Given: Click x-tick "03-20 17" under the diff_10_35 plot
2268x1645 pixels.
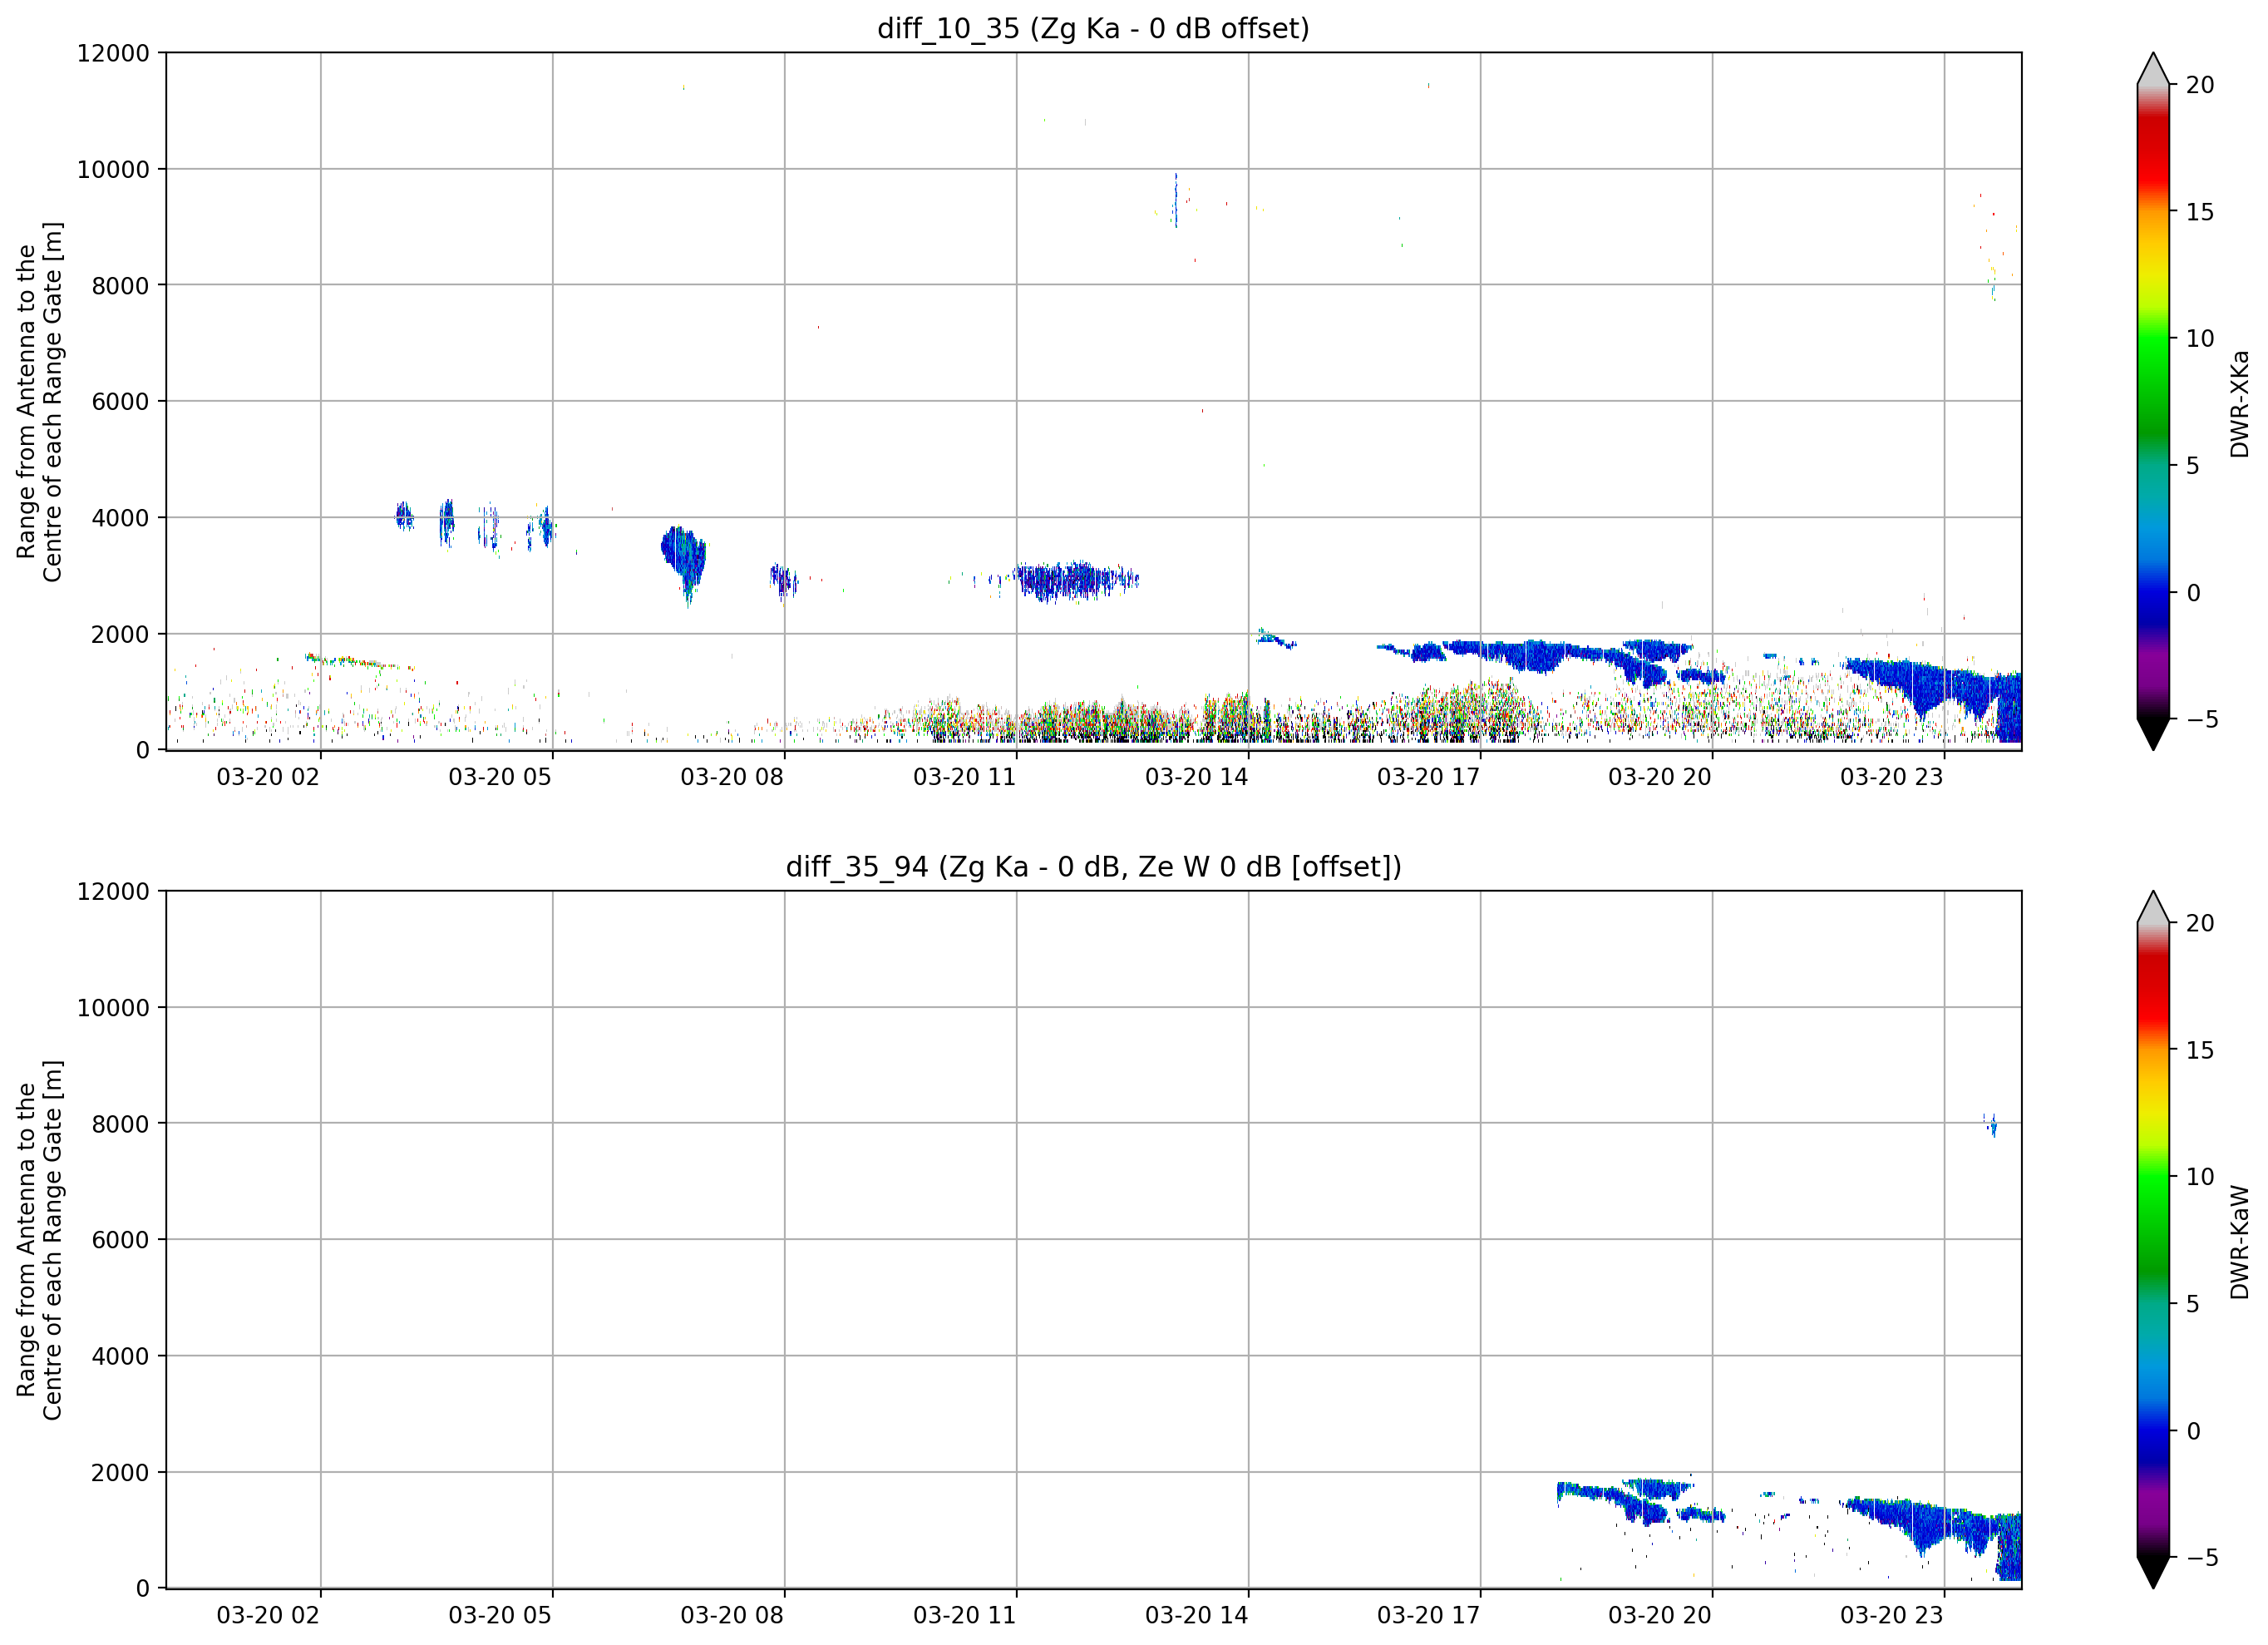Looking at the screenshot, I should coord(1428,778).
